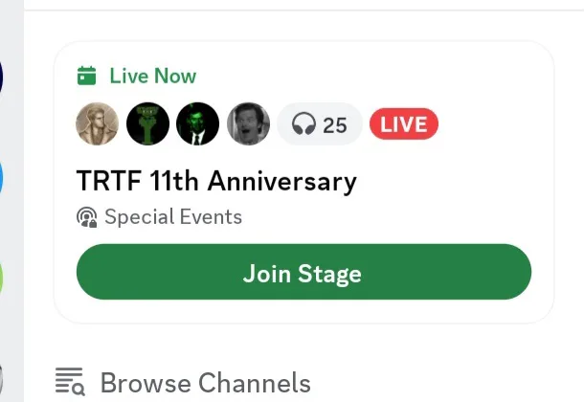Open the green-tinted suited man avatar
This screenshot has height=402, width=584.
click(197, 124)
